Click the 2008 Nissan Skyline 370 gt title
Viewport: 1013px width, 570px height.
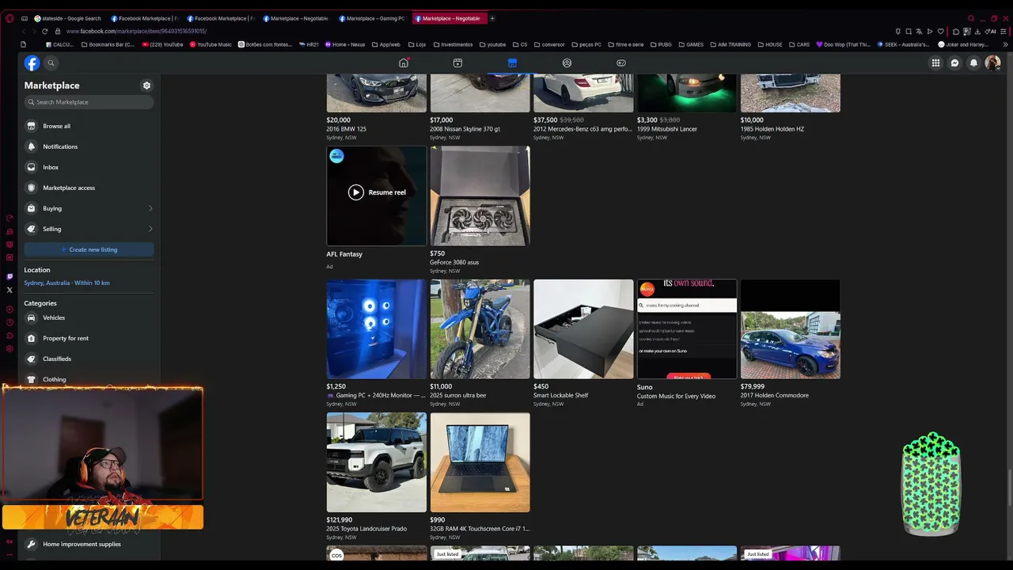[465, 129]
